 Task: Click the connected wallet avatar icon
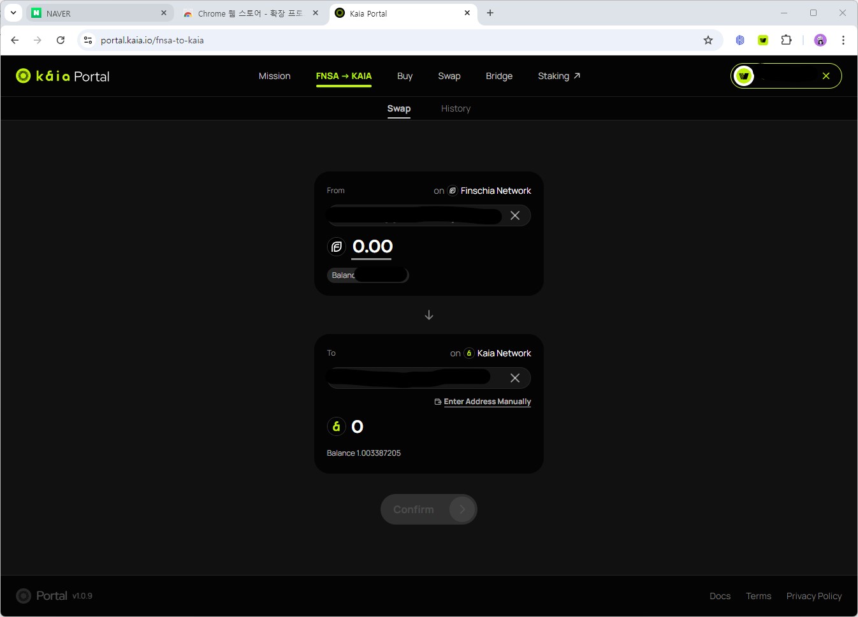(744, 76)
